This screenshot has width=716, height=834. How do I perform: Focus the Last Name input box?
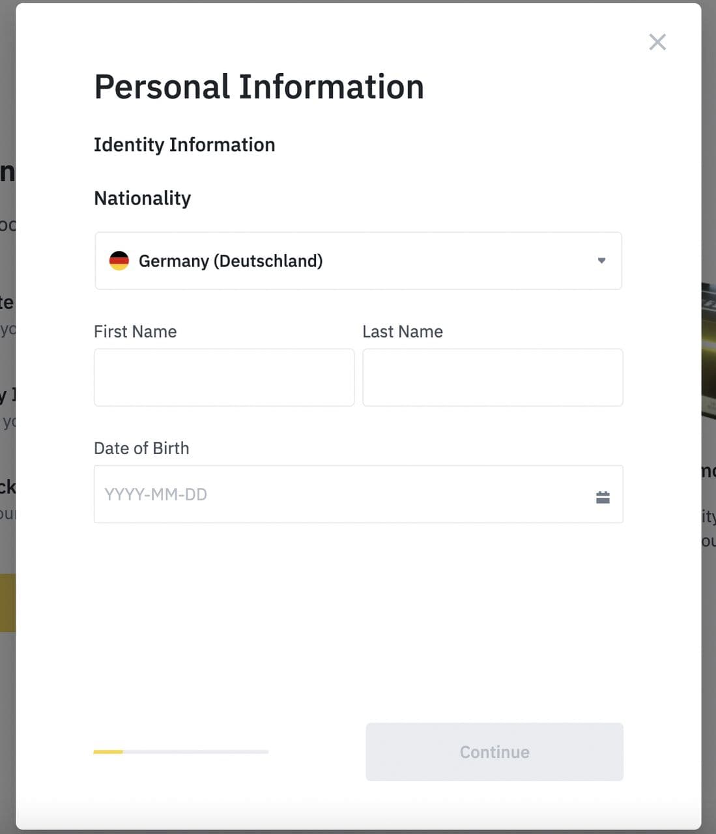pyautogui.click(x=493, y=377)
